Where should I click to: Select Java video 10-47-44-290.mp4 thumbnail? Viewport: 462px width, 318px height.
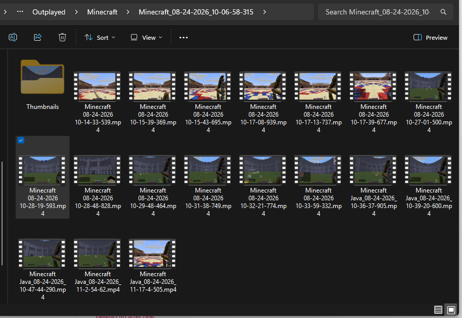pyautogui.click(x=42, y=253)
